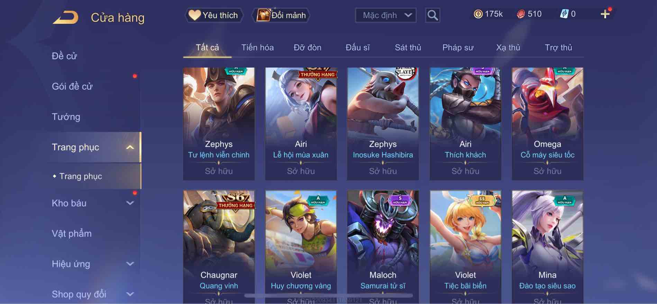Select the Pháp sư tab
This screenshot has height=304, width=657.
[x=458, y=47]
